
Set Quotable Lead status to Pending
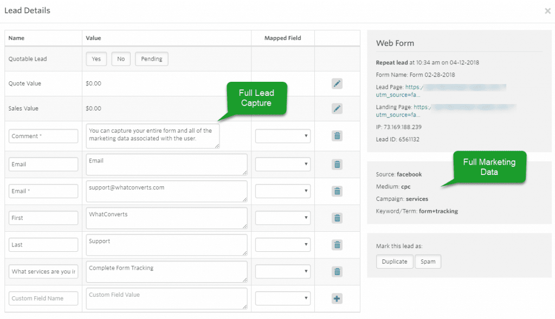151,58
